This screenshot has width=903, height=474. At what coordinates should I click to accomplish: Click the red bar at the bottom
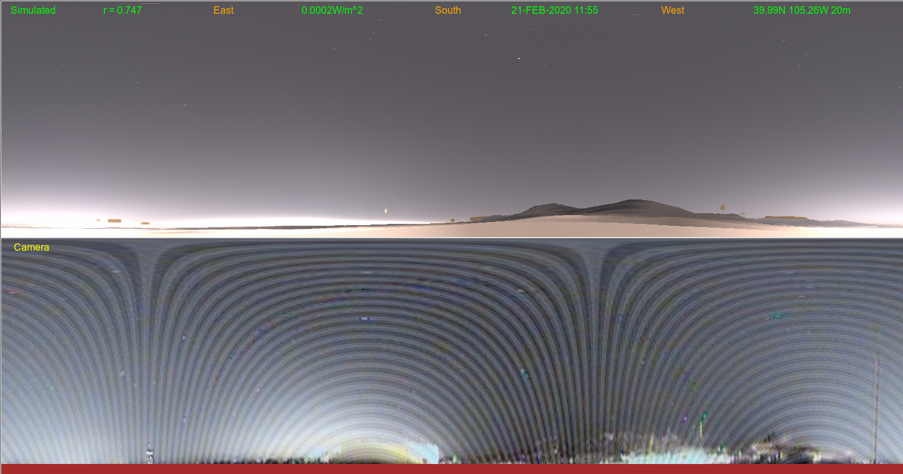click(451, 468)
